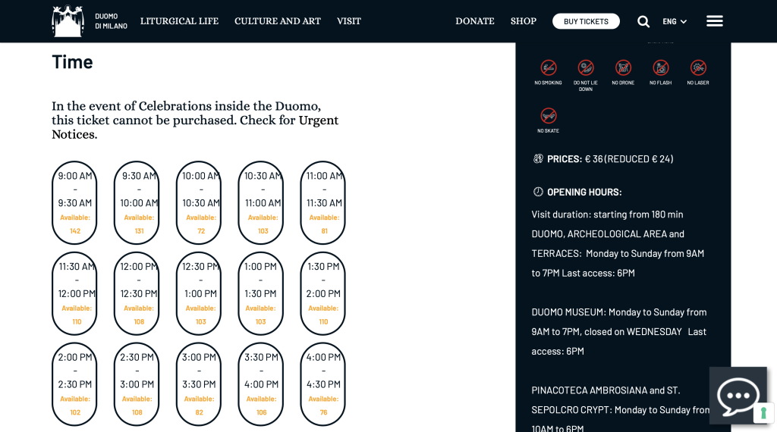Click the No Drone rule icon
The width and height of the screenshot is (777, 432).
click(623, 67)
